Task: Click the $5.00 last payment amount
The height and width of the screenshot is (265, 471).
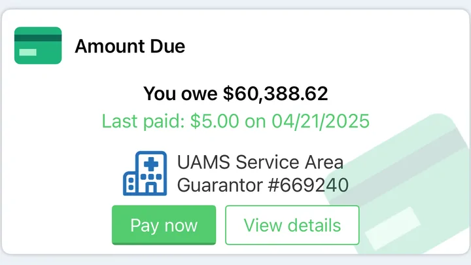Action: (215, 121)
